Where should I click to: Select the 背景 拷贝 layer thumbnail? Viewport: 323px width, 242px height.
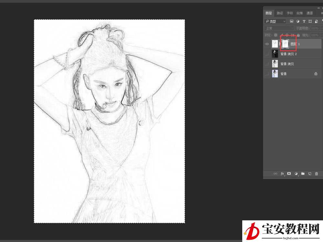point(275,64)
